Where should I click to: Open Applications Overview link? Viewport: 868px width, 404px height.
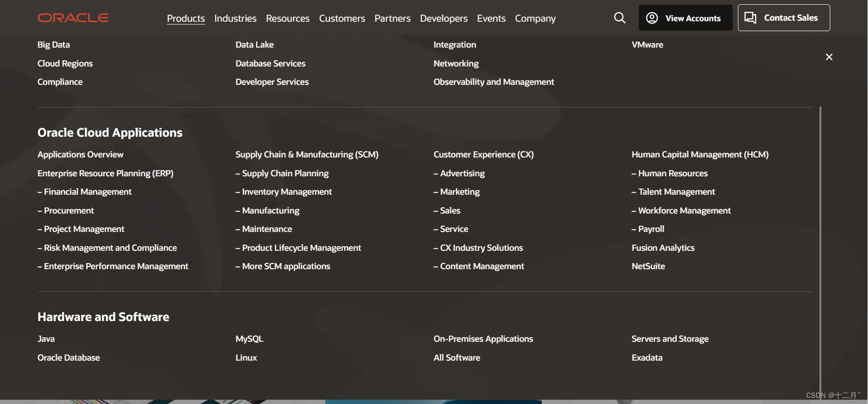pos(80,155)
